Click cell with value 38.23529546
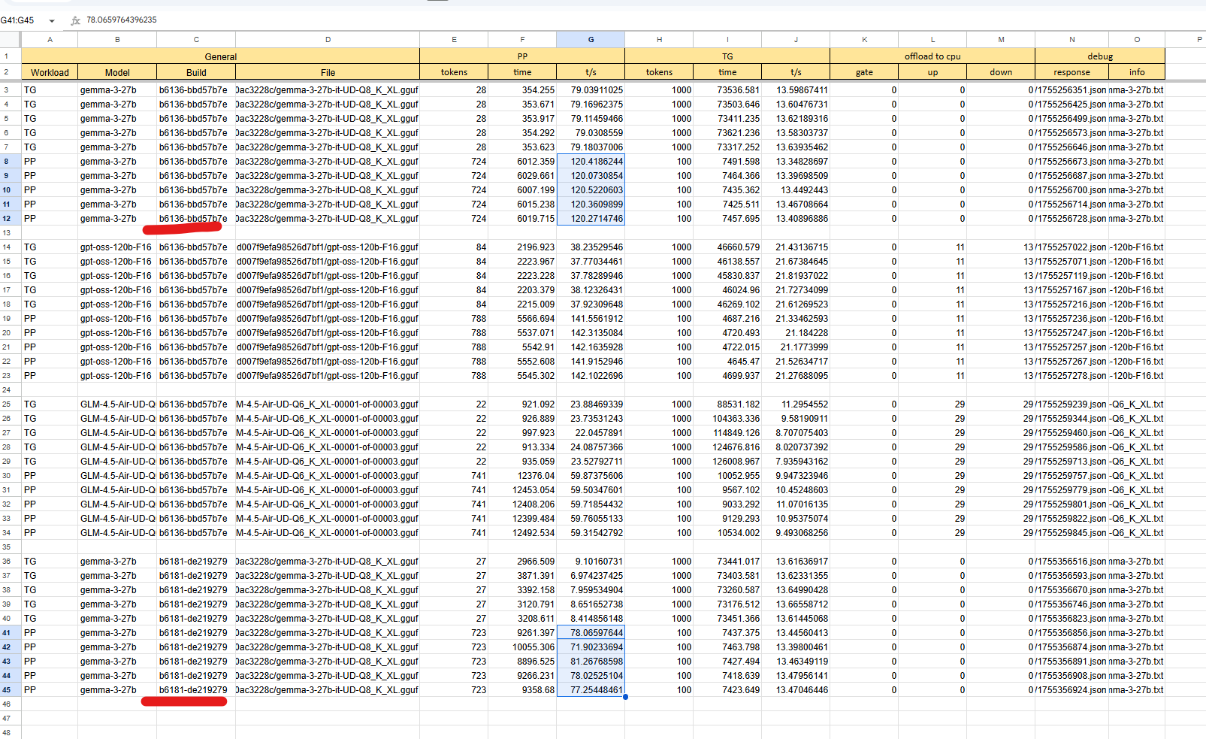Screen dimensions: 1206x739 [x=591, y=247]
